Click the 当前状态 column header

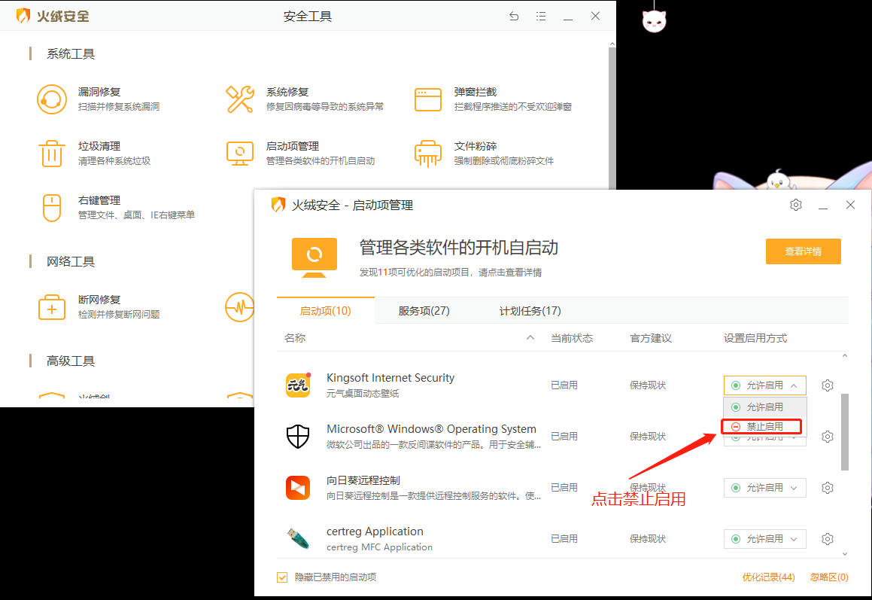(x=571, y=338)
